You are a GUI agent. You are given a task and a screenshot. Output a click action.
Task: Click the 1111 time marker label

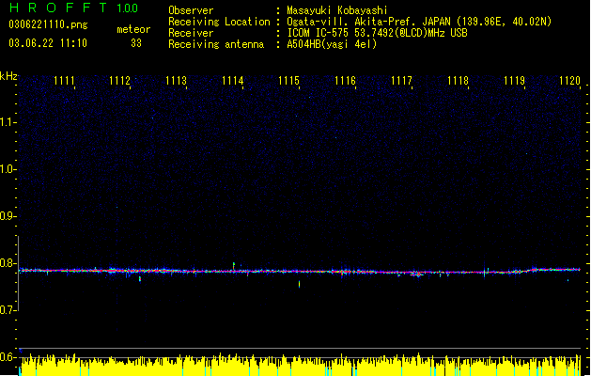click(x=64, y=81)
